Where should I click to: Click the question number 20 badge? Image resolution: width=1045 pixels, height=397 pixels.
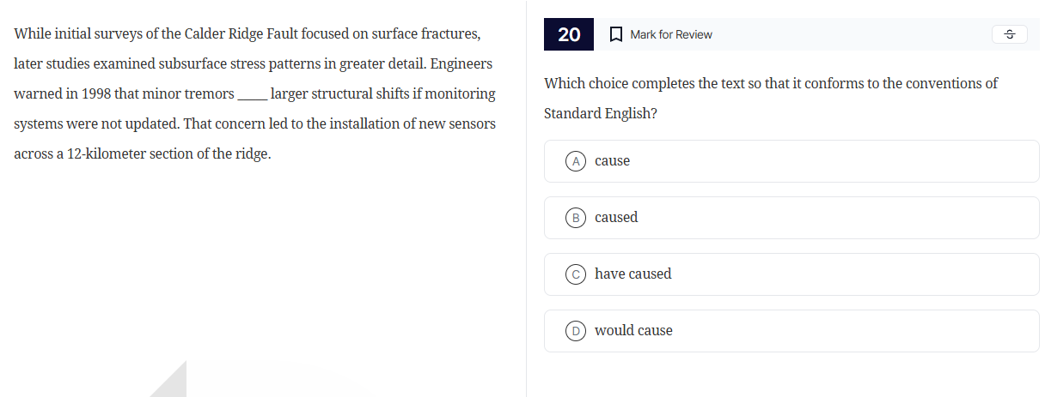point(569,34)
